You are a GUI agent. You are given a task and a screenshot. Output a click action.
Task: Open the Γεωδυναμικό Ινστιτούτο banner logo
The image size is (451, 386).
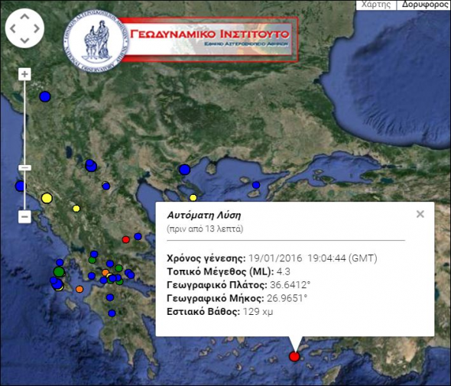pos(210,39)
